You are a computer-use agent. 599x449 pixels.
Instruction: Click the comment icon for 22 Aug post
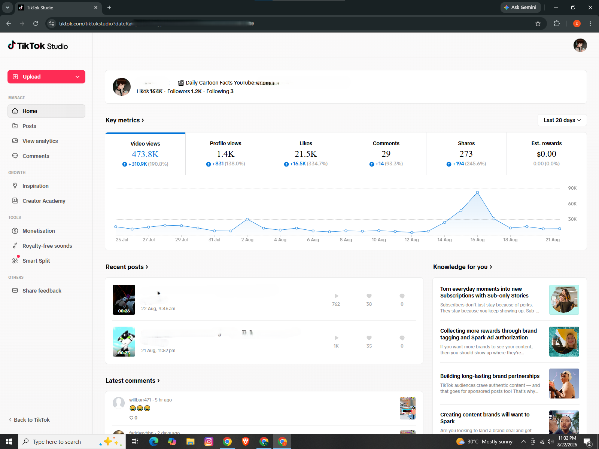[402, 296]
